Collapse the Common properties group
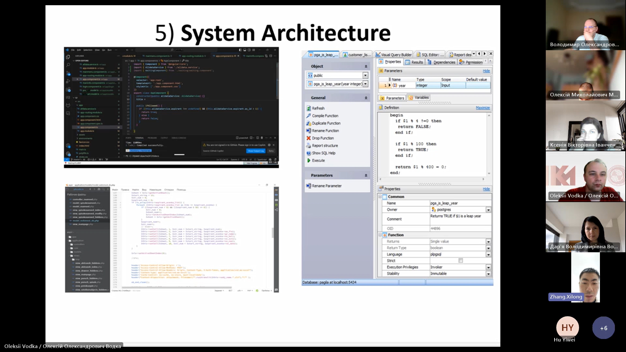626x352 pixels. pyautogui.click(x=380, y=197)
